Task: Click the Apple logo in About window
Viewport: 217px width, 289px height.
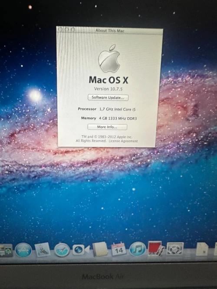Action: 109,59
